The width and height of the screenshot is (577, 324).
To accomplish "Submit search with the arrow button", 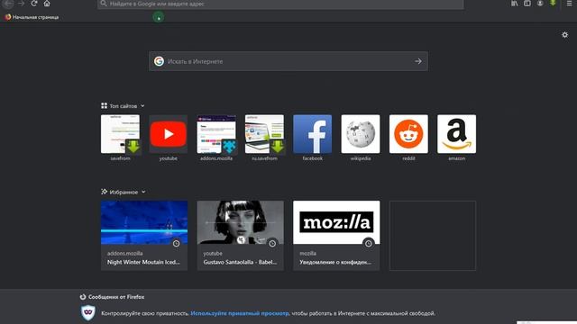I will click(x=418, y=61).
